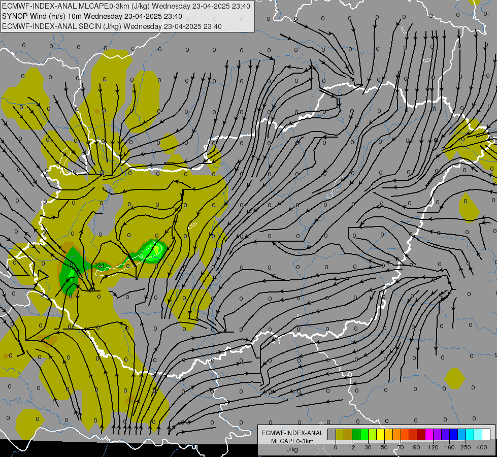This screenshot has width=497, height=457.
Task: Click the gray swatch in the MLCAPE legend
Action: (332, 434)
